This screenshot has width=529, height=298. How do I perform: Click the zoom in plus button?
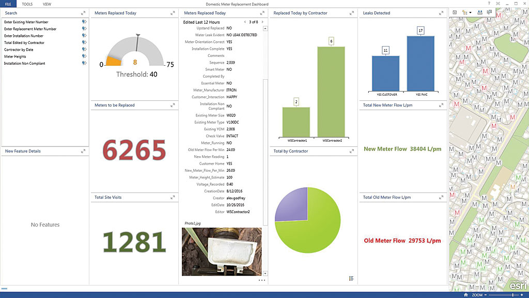[522, 295]
